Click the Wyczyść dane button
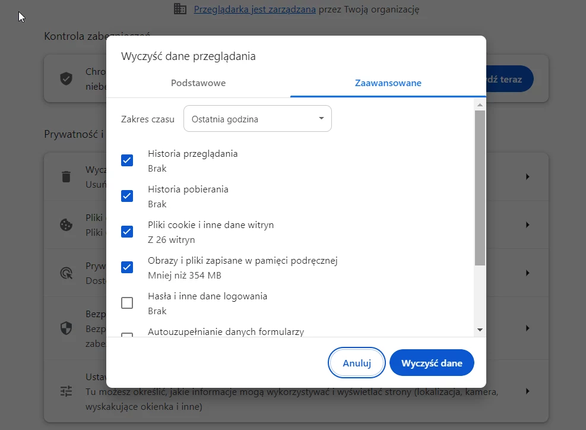The height and width of the screenshot is (430, 586). click(x=432, y=363)
